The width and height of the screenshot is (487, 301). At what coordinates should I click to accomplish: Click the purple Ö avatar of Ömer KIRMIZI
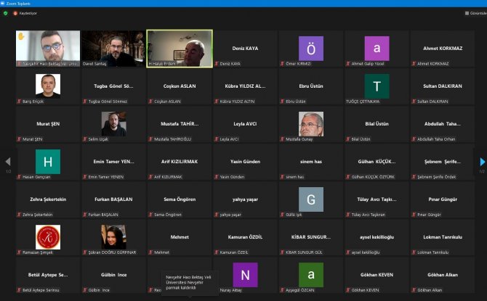[310, 48]
